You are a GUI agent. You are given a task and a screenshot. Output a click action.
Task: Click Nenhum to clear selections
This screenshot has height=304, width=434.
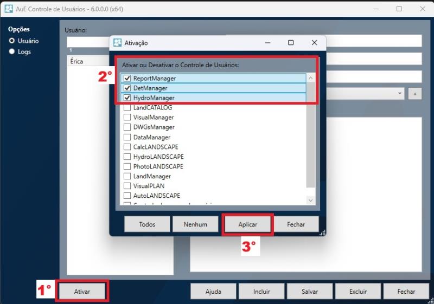pos(195,224)
